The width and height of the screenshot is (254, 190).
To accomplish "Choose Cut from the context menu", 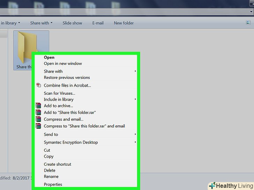I will [x=86, y=150].
